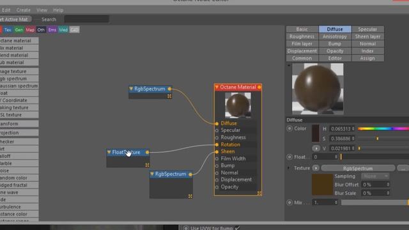Open the Create menu
Screen dimensions: 409x230
(23, 10)
